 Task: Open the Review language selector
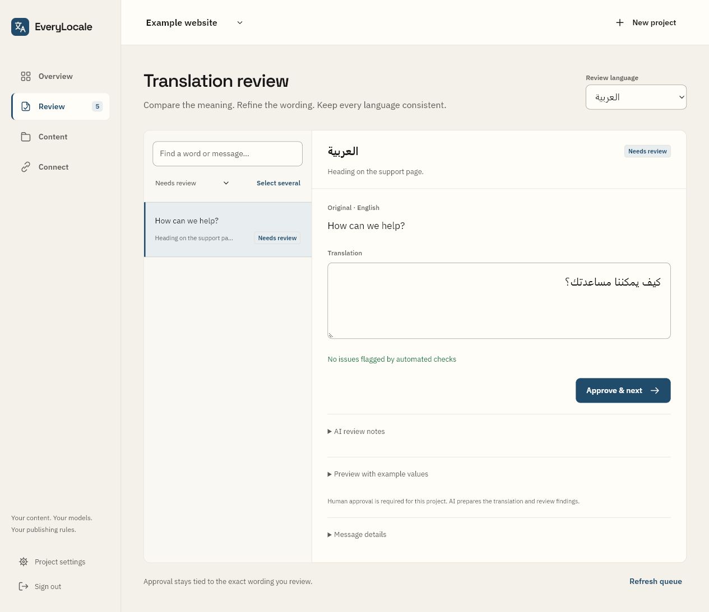pos(636,97)
